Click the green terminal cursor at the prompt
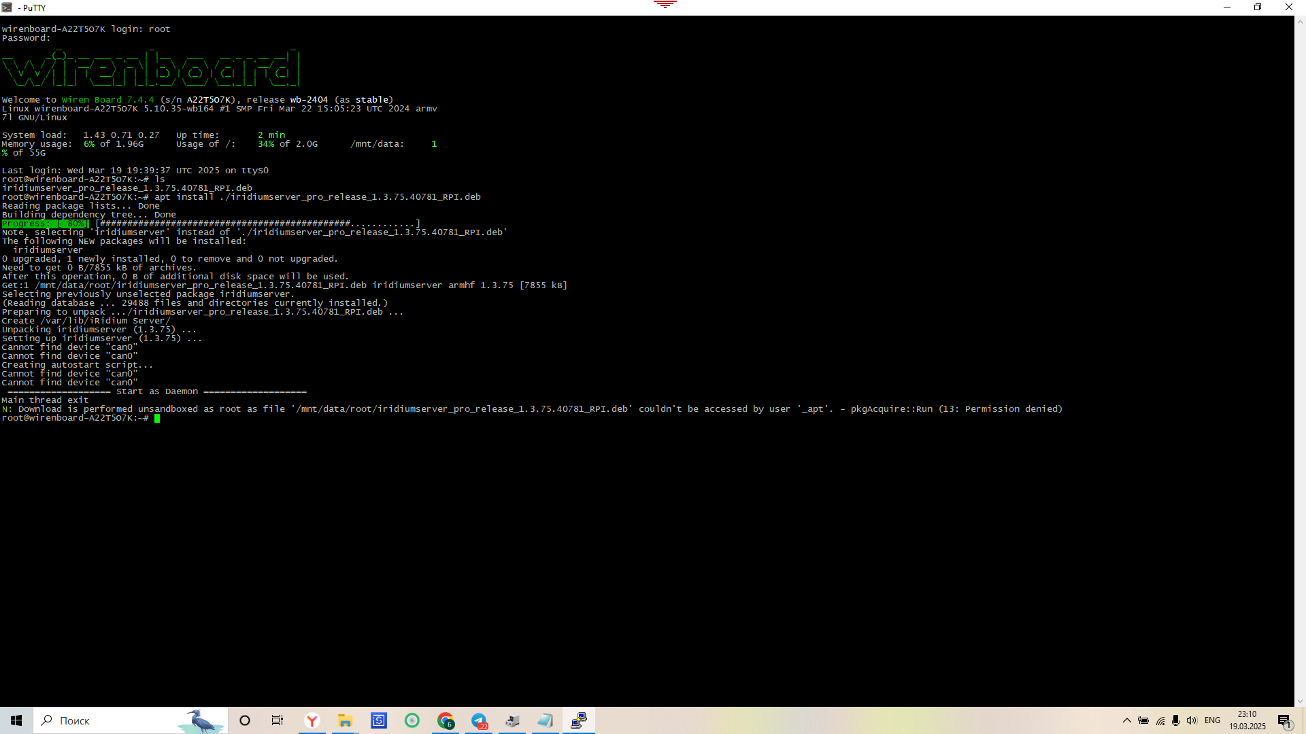 [x=157, y=418]
